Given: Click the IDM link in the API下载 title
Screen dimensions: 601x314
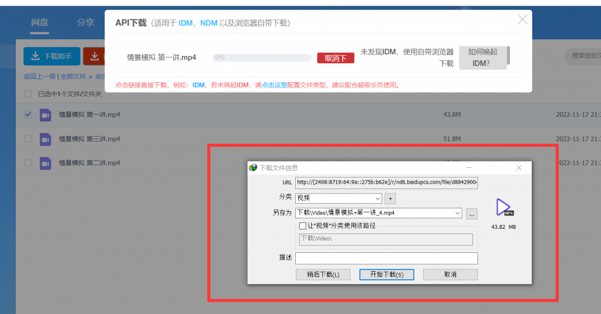Looking at the screenshot, I should (185, 23).
